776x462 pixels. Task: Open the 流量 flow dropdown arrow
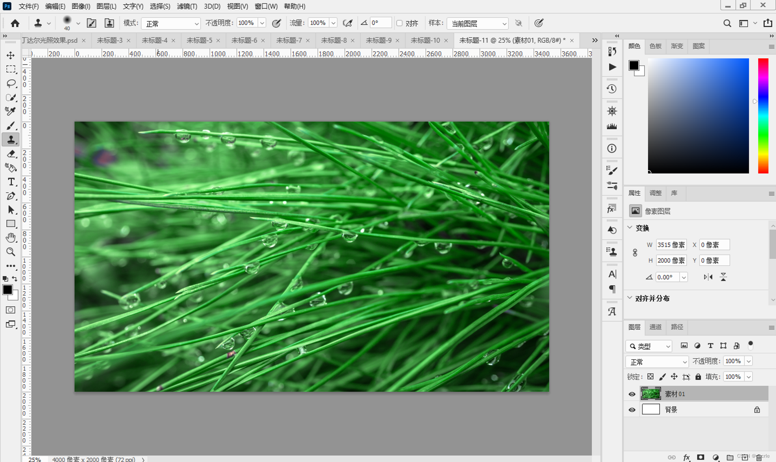click(334, 23)
